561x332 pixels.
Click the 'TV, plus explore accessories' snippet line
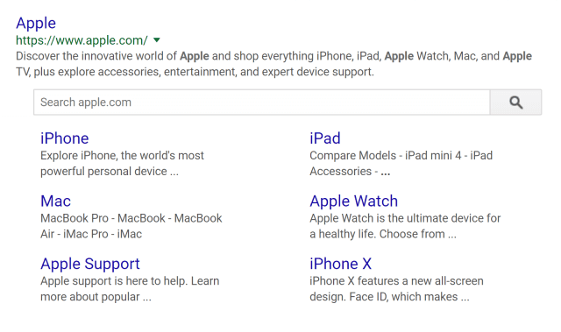click(195, 72)
